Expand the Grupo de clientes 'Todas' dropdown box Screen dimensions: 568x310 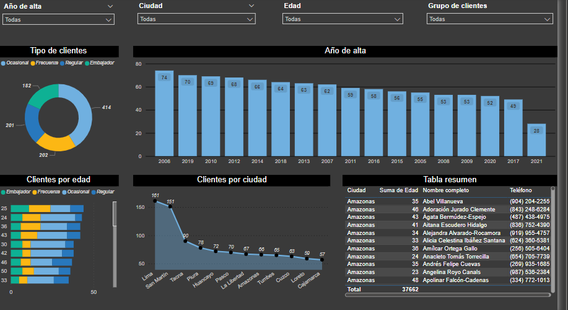[x=489, y=19]
